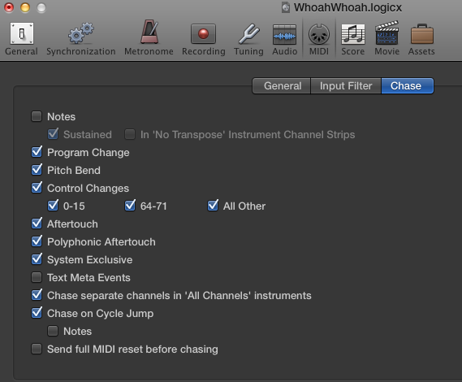Open Audio waveform settings icon
Screen dimensions: 462x382
284,34
